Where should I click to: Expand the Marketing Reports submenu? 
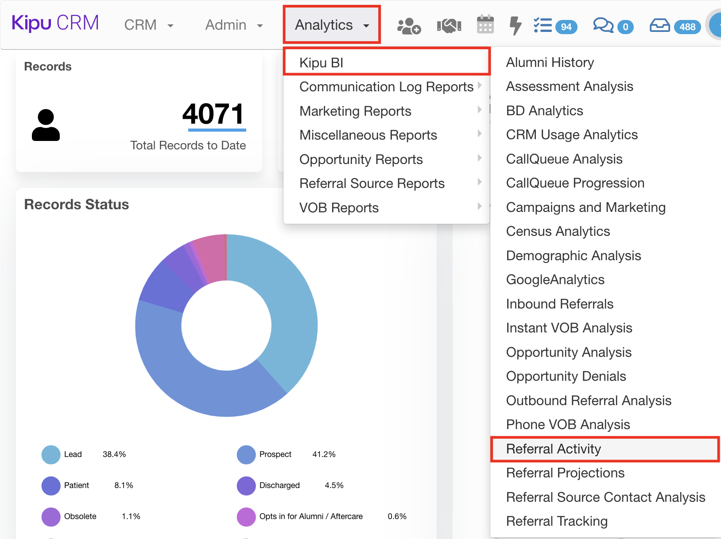(x=355, y=111)
